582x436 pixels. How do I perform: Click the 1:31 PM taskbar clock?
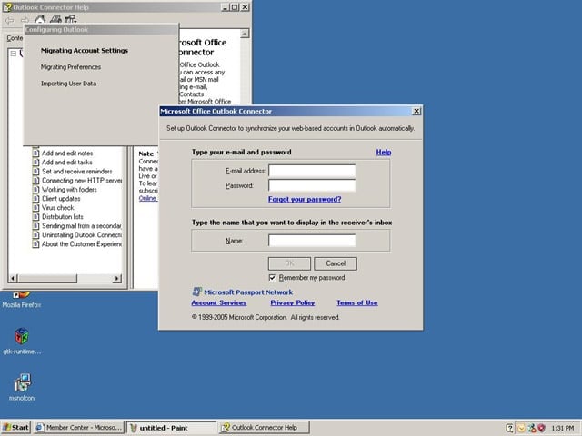click(562, 428)
